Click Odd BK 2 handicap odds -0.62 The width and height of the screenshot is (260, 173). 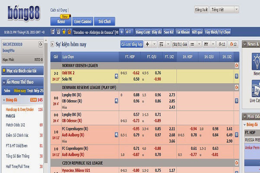(x=136, y=73)
